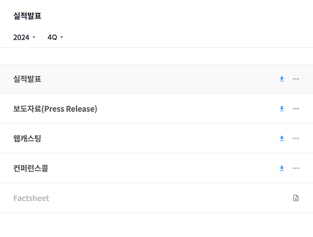This screenshot has width=313, height=237.
Task: Download the 보도자료(Press Release) file
Action: (282, 109)
